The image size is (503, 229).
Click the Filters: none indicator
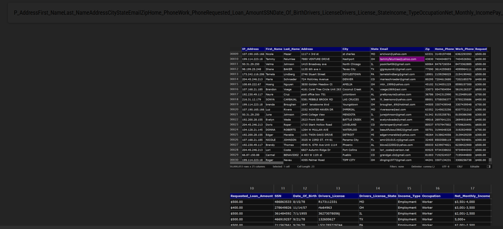click(x=397, y=167)
